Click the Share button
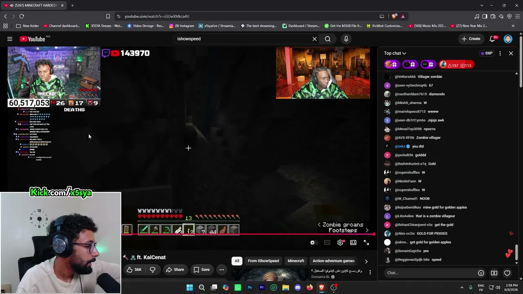The width and height of the screenshot is (523, 294). [175, 269]
